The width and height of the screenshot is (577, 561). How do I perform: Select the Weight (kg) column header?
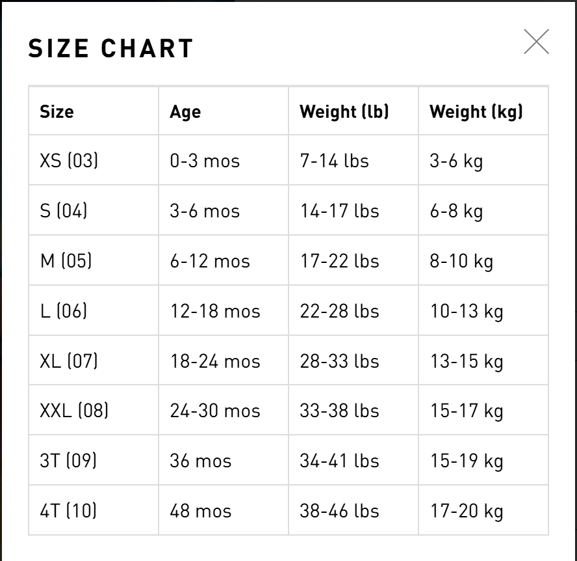tap(476, 111)
